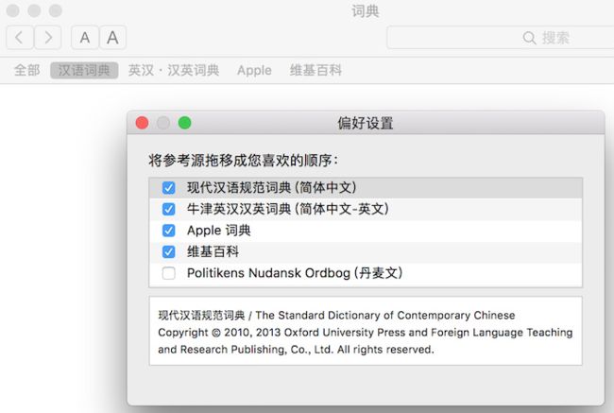Close the 偏好设置 window with red button

[142, 123]
